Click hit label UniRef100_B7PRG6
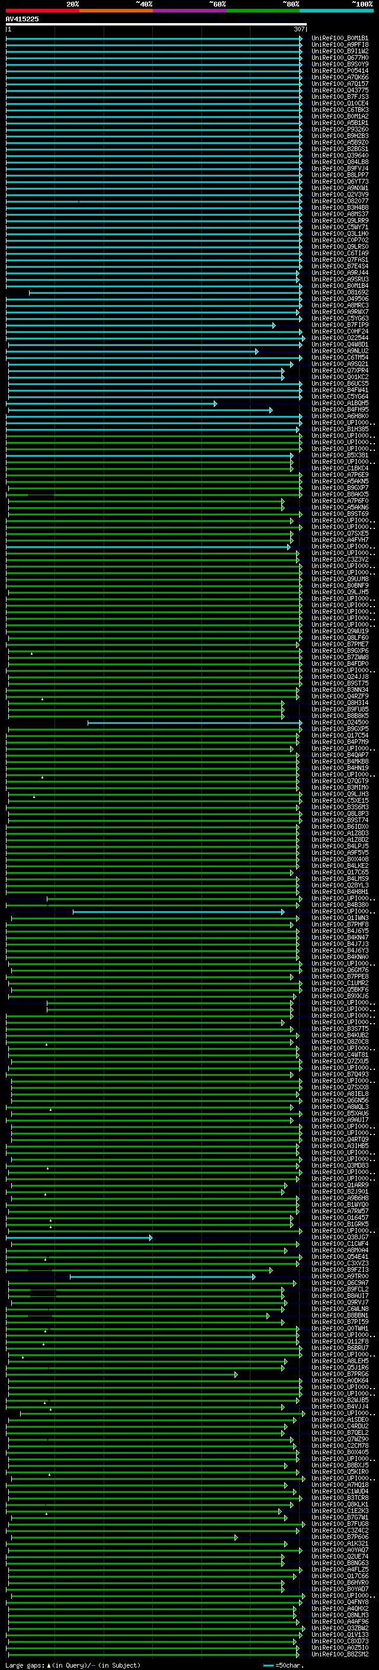 [x=339, y=1374]
